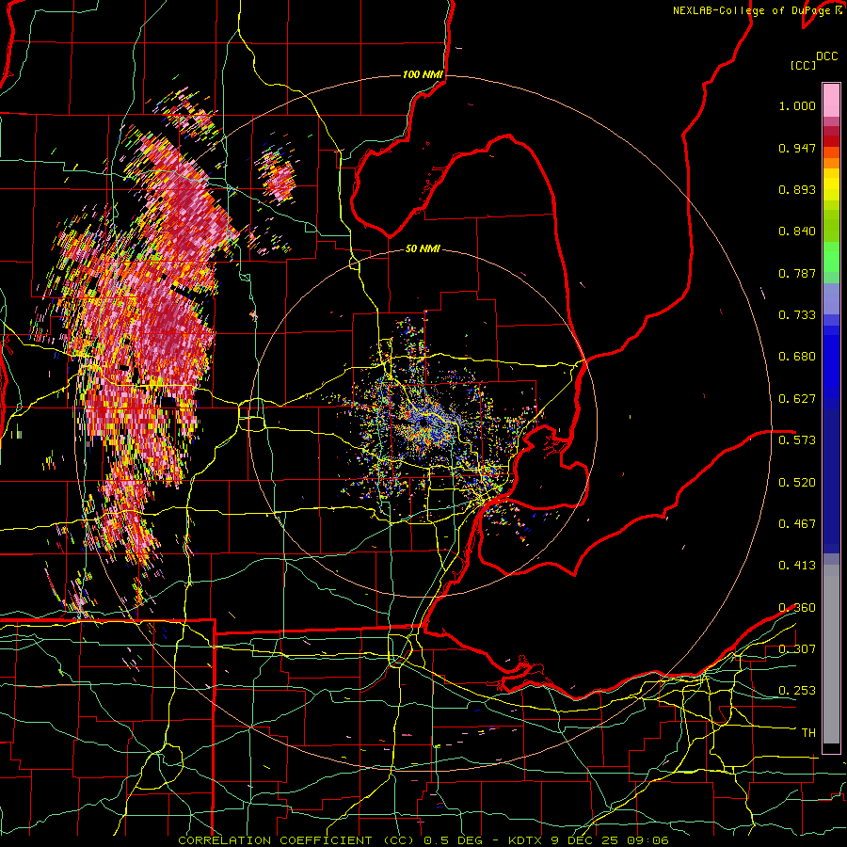The width and height of the screenshot is (847, 847).
Task: Click the 0.893 scale value
Action: (x=797, y=189)
